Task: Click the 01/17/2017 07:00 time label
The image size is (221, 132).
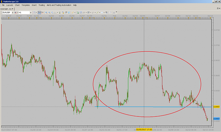Action: coord(9,130)
